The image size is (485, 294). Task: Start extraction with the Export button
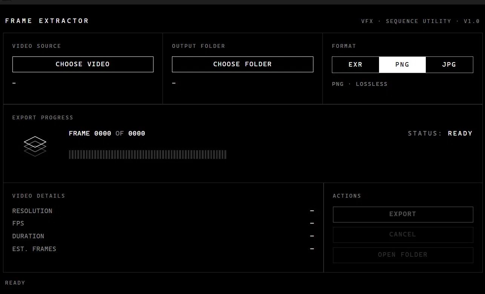[403, 214]
